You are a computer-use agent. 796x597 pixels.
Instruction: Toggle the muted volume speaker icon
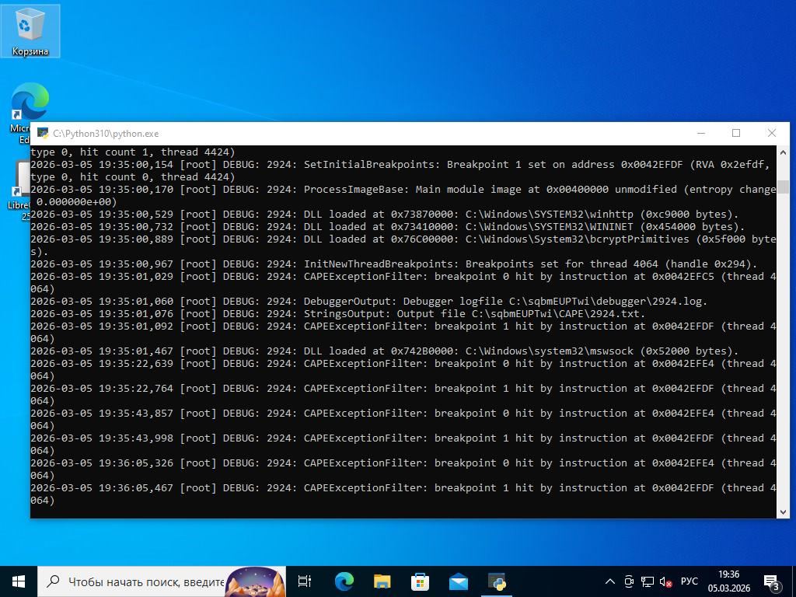(x=666, y=581)
